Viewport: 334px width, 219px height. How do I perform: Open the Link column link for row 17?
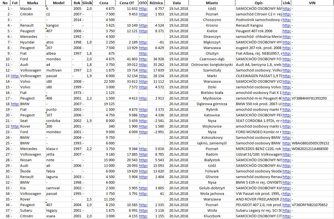[x=286, y=98]
